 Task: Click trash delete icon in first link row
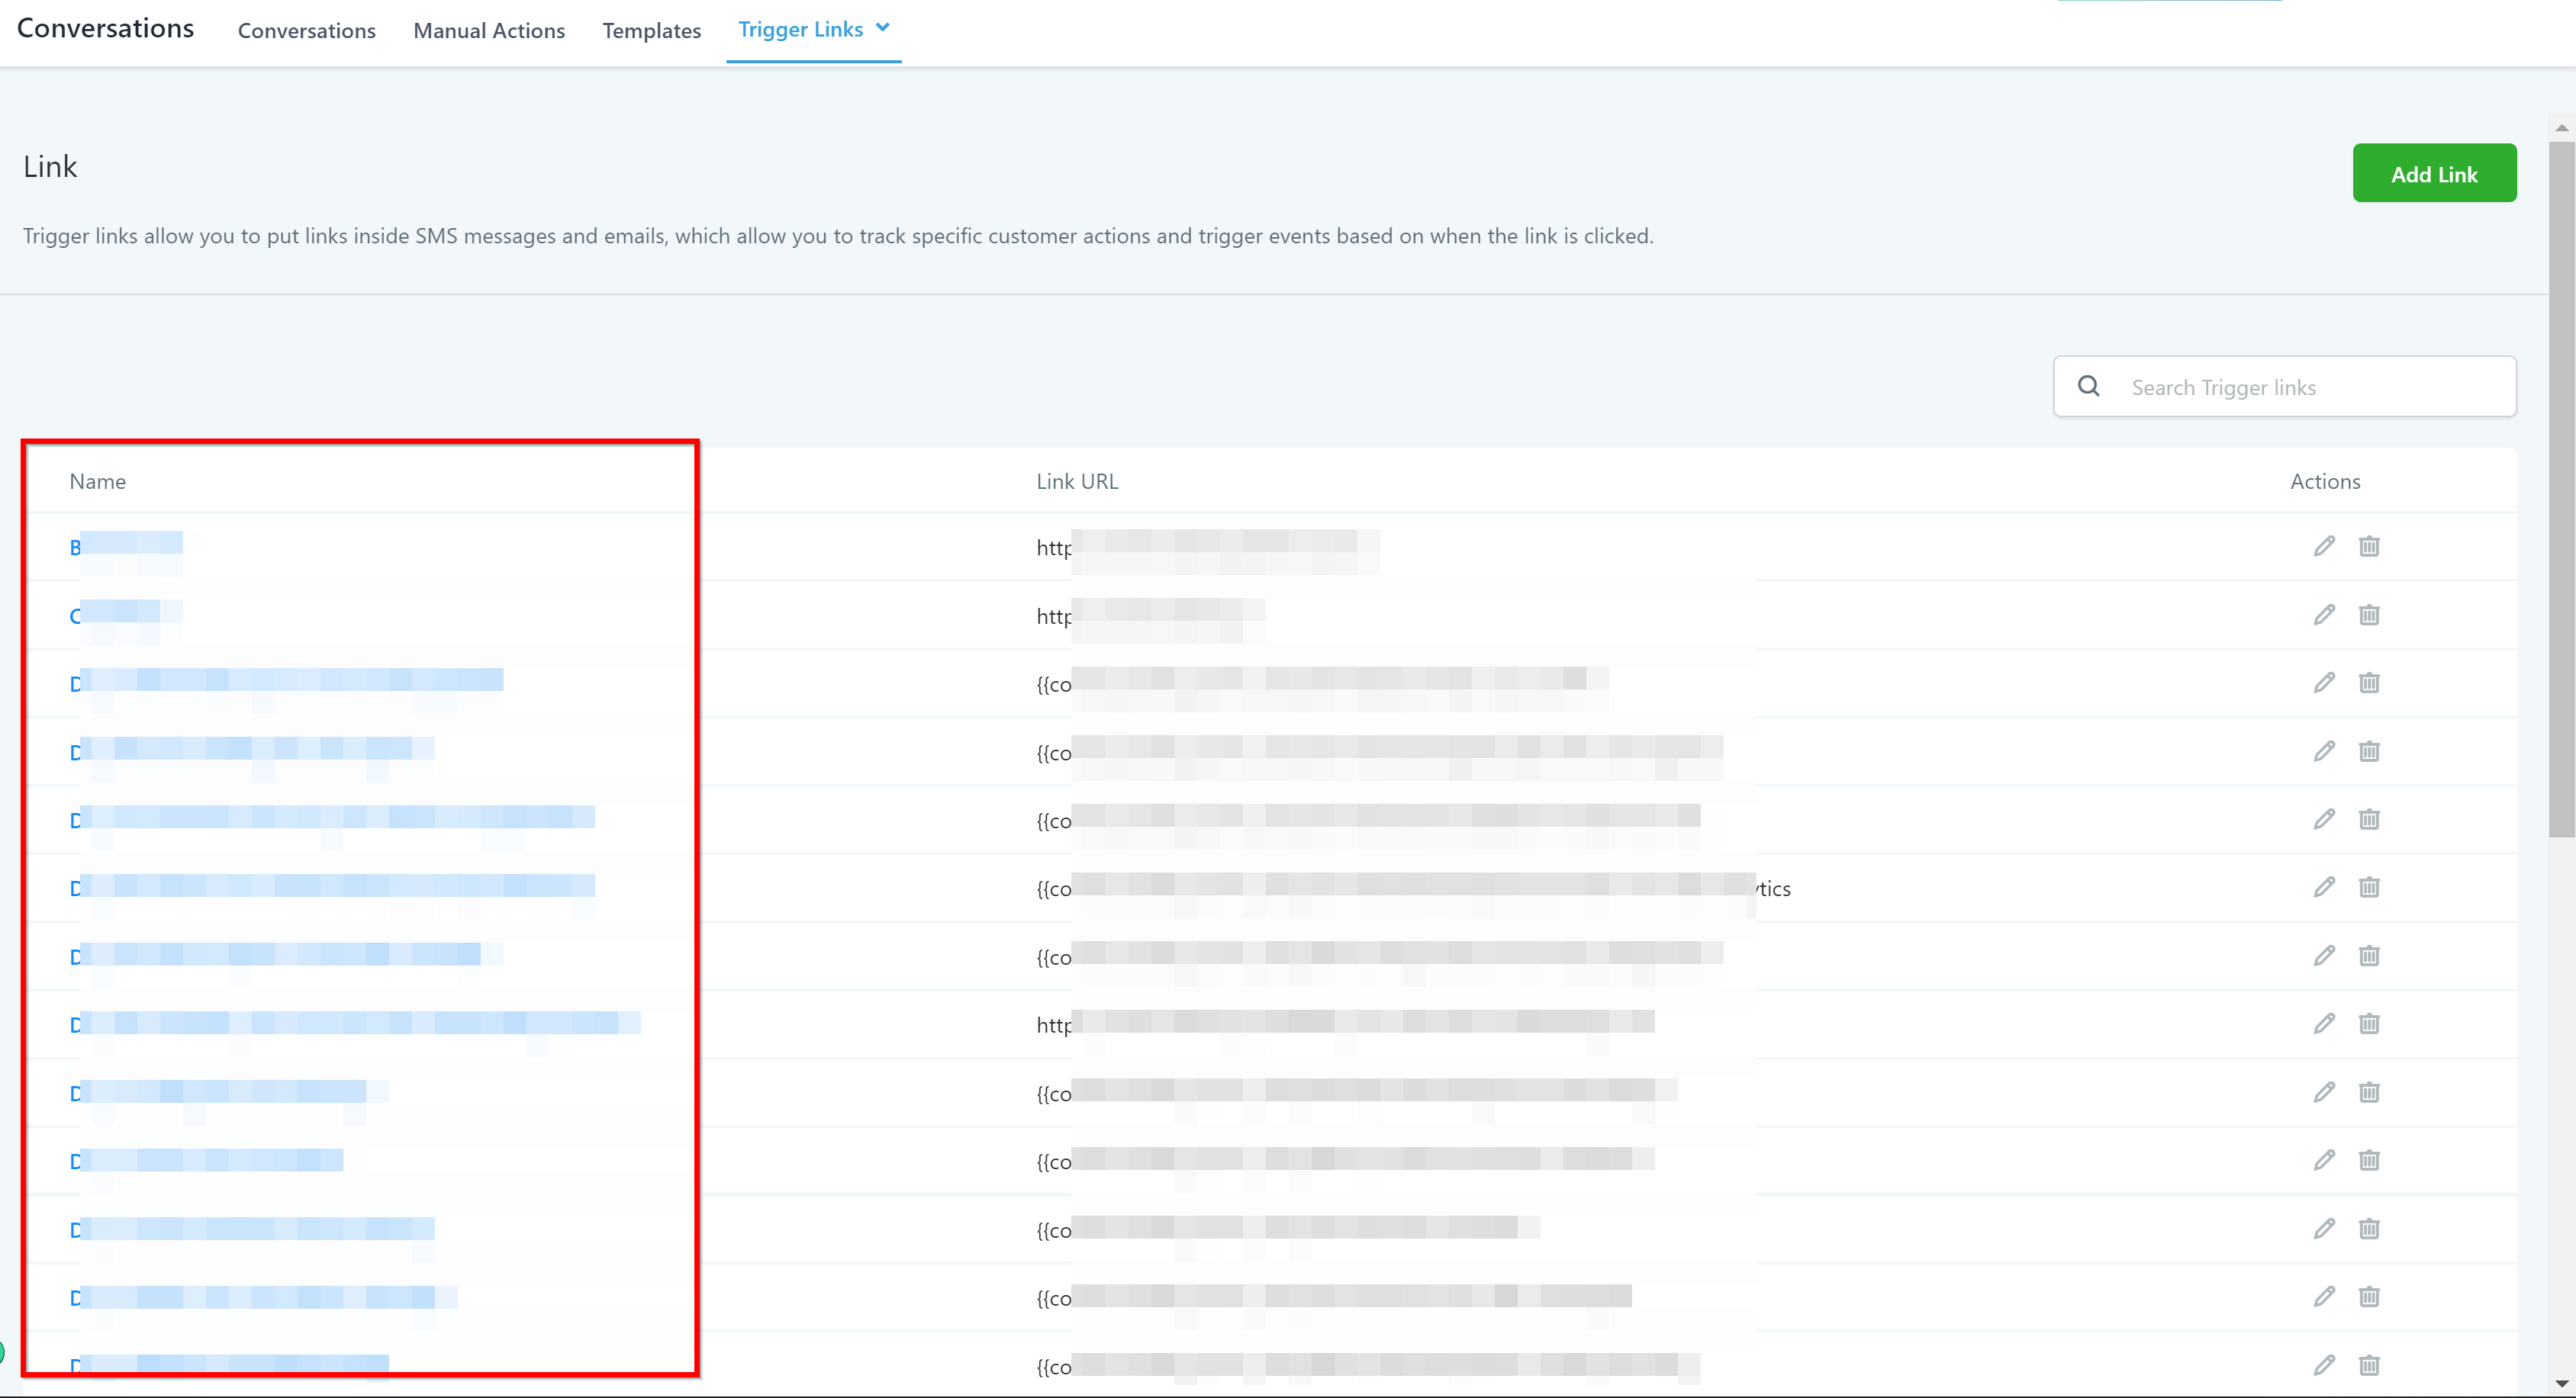tap(2369, 545)
